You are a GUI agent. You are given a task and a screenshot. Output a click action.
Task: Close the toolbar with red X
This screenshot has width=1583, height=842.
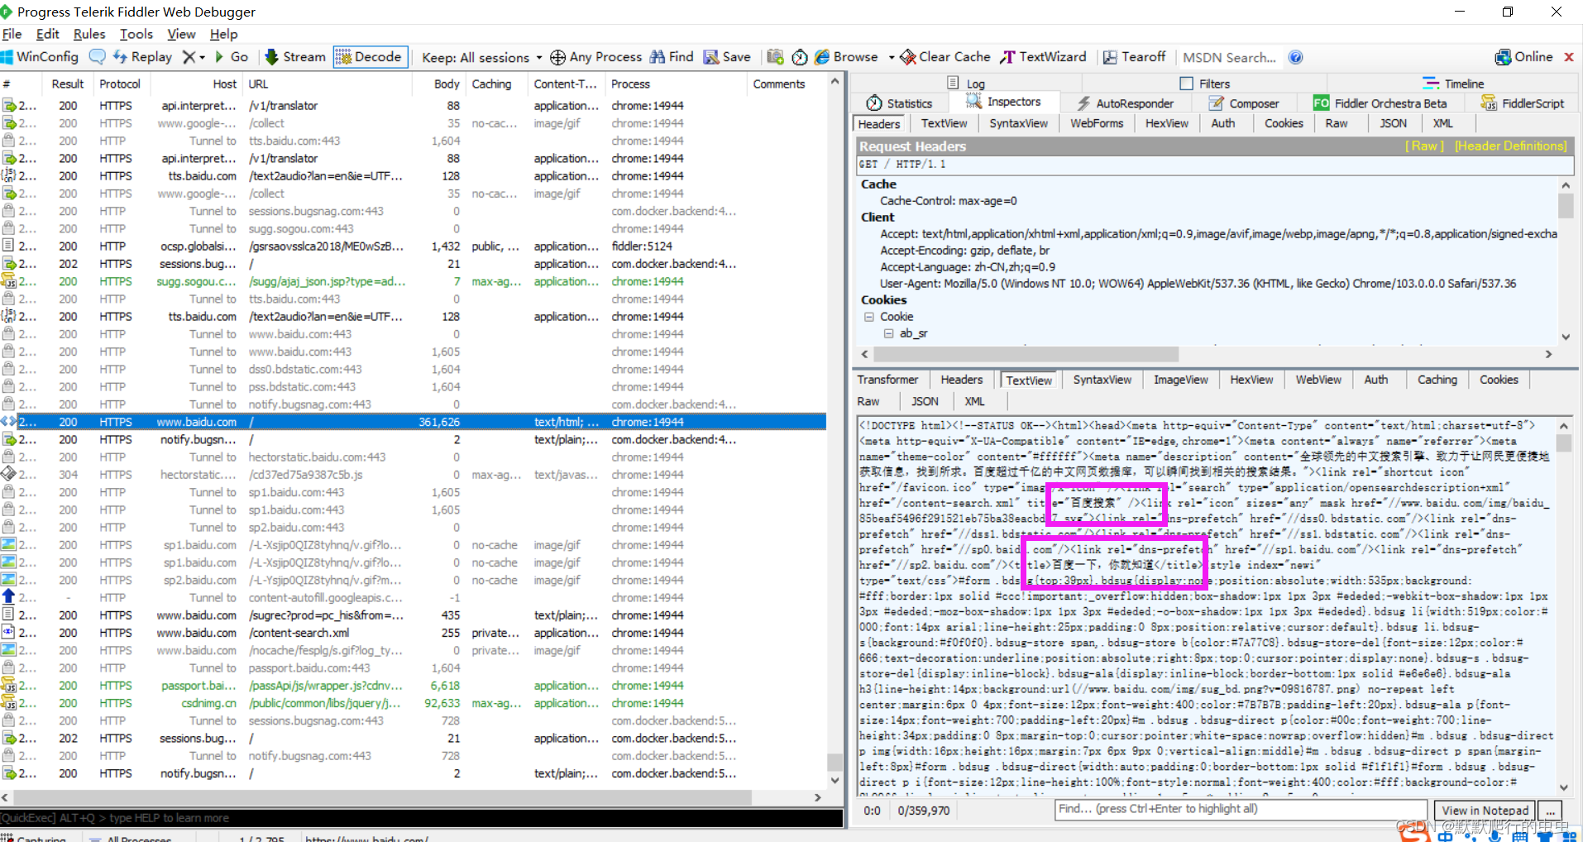1569,57
